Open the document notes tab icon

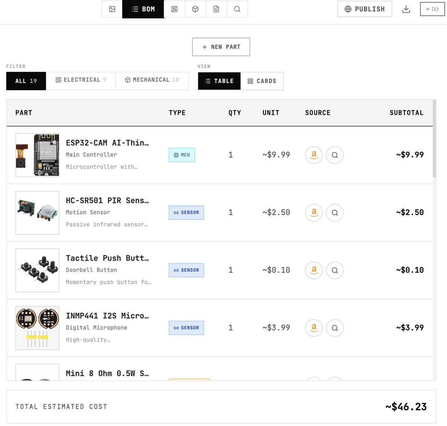pos(216,9)
